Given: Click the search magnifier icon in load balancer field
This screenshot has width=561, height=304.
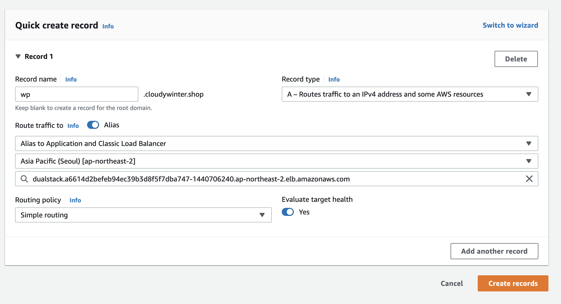Looking at the screenshot, I should pos(24,179).
